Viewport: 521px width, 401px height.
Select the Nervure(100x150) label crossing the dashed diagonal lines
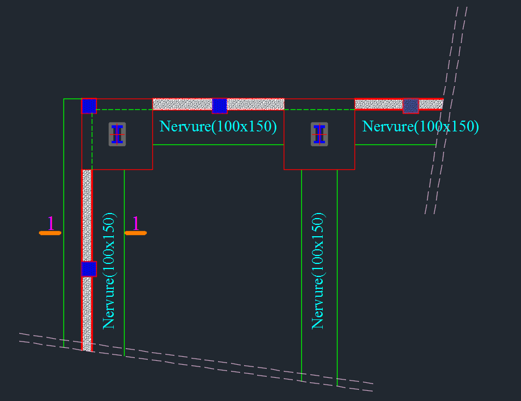coord(420,126)
